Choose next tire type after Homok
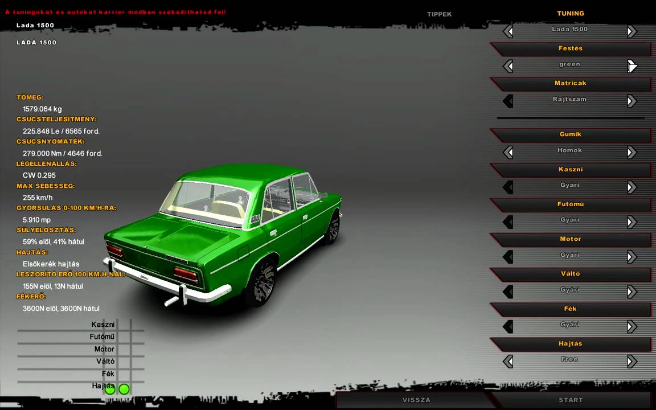 point(632,152)
